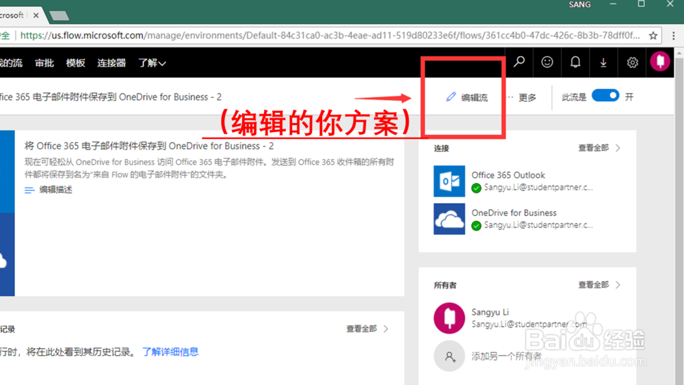Open the 了解详细信息 link

tap(170, 352)
